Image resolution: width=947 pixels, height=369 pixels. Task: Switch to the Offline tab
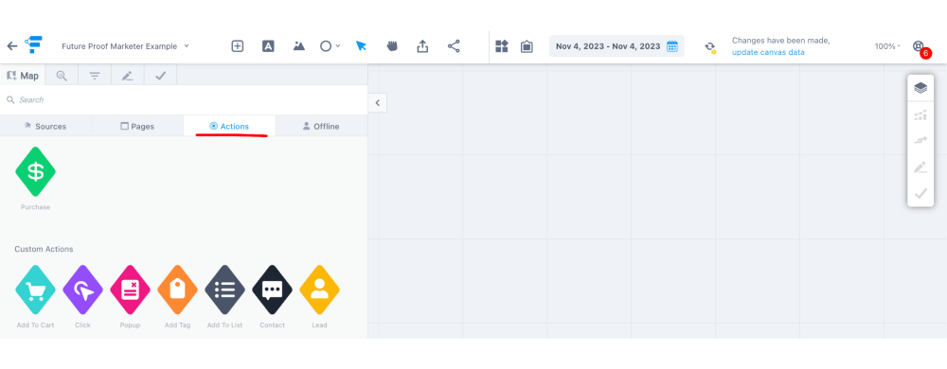click(321, 126)
